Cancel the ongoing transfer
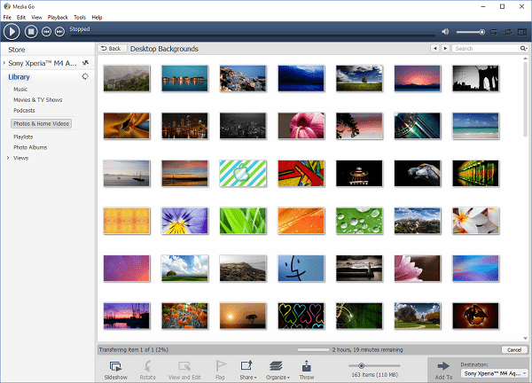 click(514, 350)
